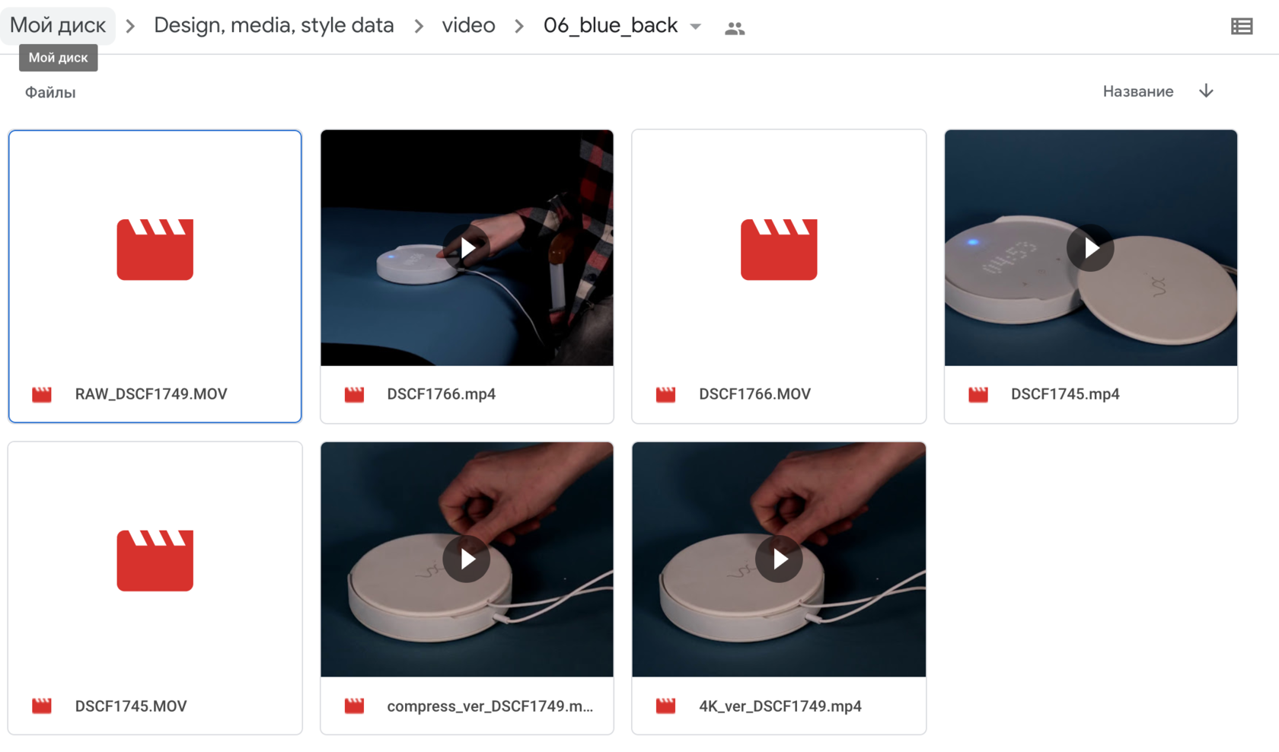Image resolution: width=1279 pixels, height=752 pixels.
Task: Click small video icon beside 4K_ver_DSCF1749.mp4
Action: click(x=666, y=706)
